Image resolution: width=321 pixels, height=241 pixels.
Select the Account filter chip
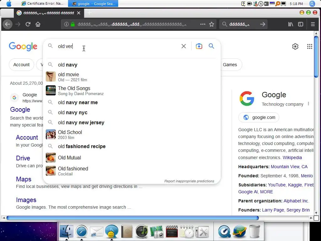(21, 65)
